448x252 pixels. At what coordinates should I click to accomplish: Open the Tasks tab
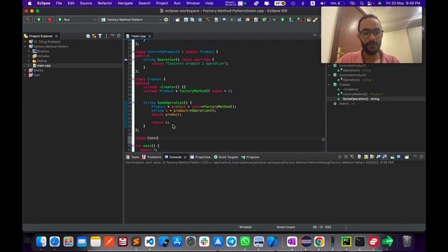(132, 157)
